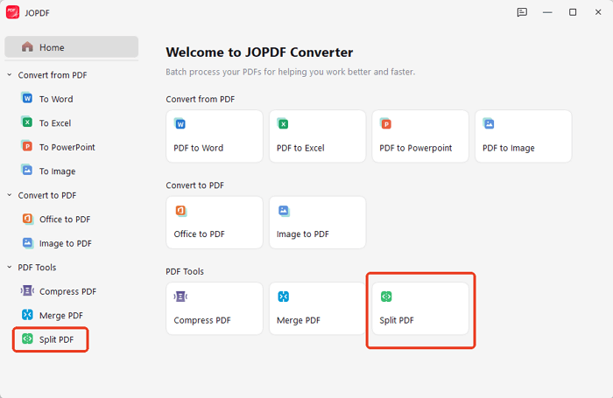The width and height of the screenshot is (613, 398).
Task: Click the image icon on PDF to Image card
Action: (x=489, y=123)
